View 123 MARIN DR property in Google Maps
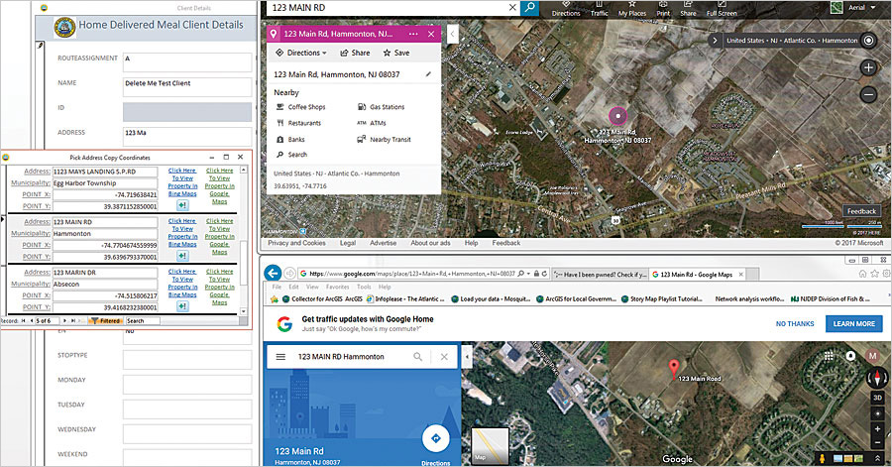 [x=220, y=288]
